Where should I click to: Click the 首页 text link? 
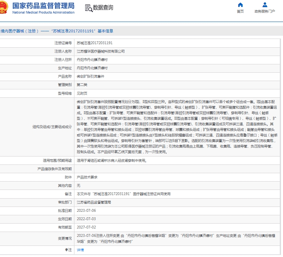(240, 11)
